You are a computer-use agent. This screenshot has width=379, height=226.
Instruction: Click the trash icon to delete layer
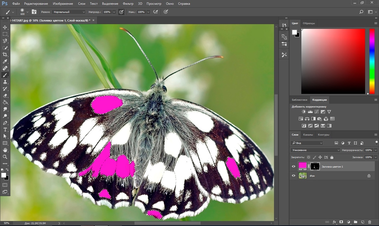(370, 222)
